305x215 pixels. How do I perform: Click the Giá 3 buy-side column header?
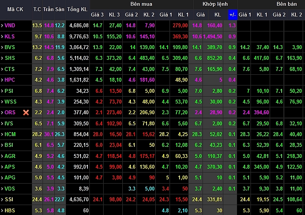97,15
